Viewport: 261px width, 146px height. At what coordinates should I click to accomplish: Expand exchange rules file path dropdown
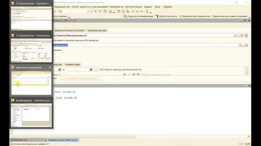click(x=235, y=35)
